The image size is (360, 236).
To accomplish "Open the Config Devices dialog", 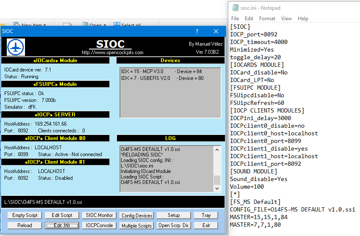I will (137, 216).
